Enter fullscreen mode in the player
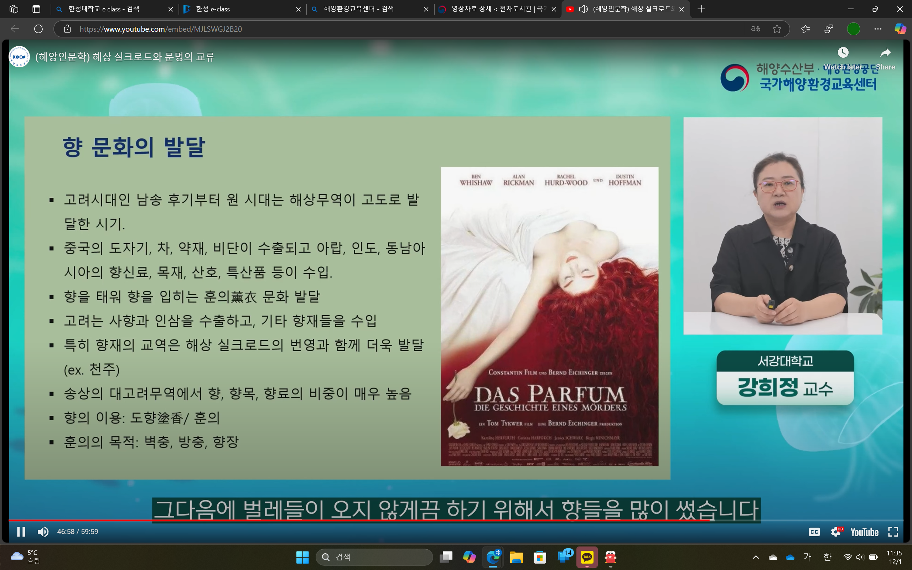Image resolution: width=912 pixels, height=570 pixels. click(893, 532)
